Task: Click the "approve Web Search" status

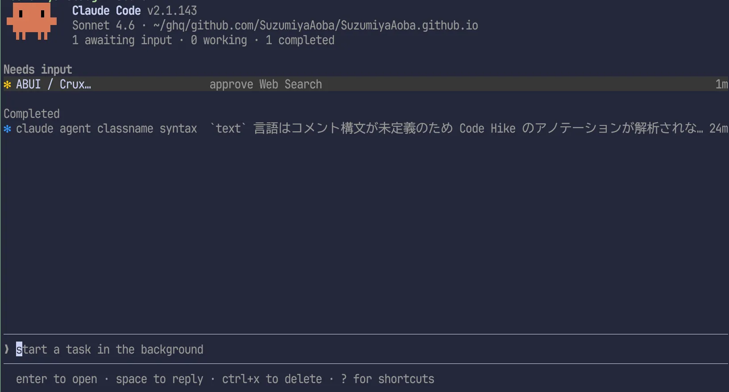Action: click(265, 84)
